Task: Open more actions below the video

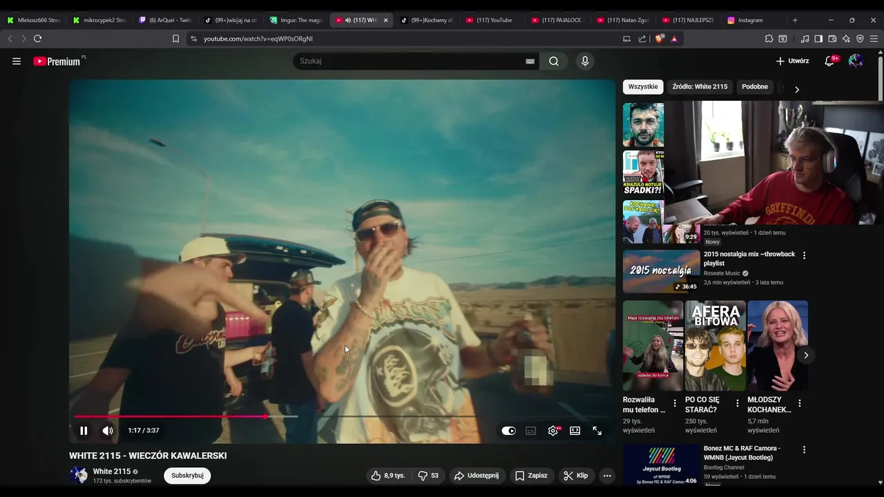Action: 607,476
